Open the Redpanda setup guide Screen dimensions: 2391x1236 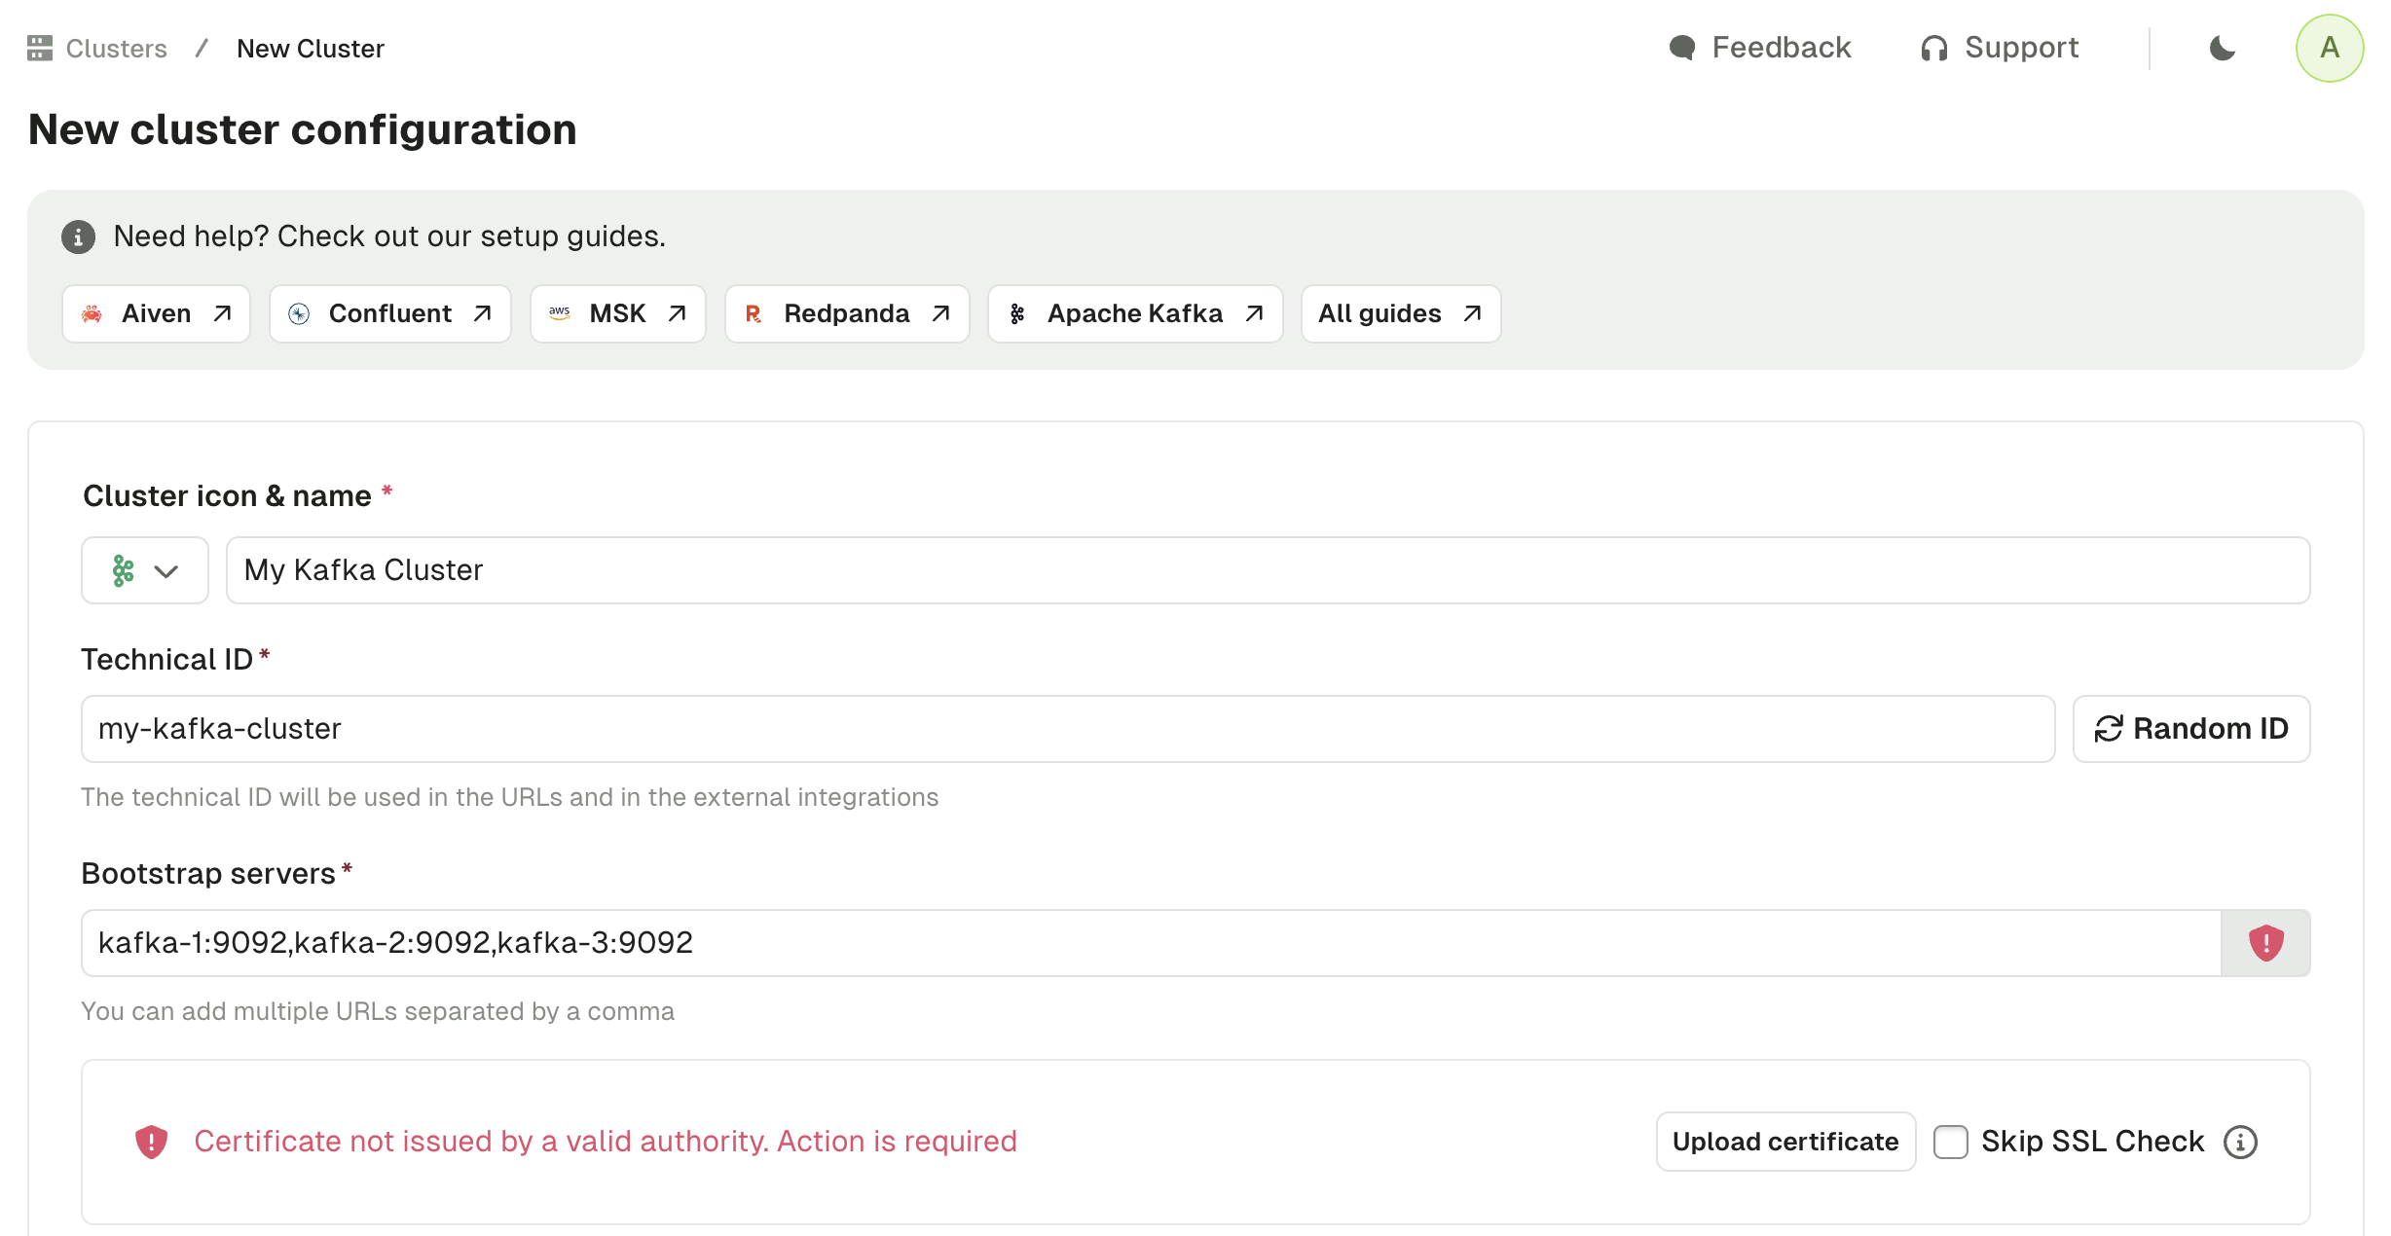click(847, 313)
